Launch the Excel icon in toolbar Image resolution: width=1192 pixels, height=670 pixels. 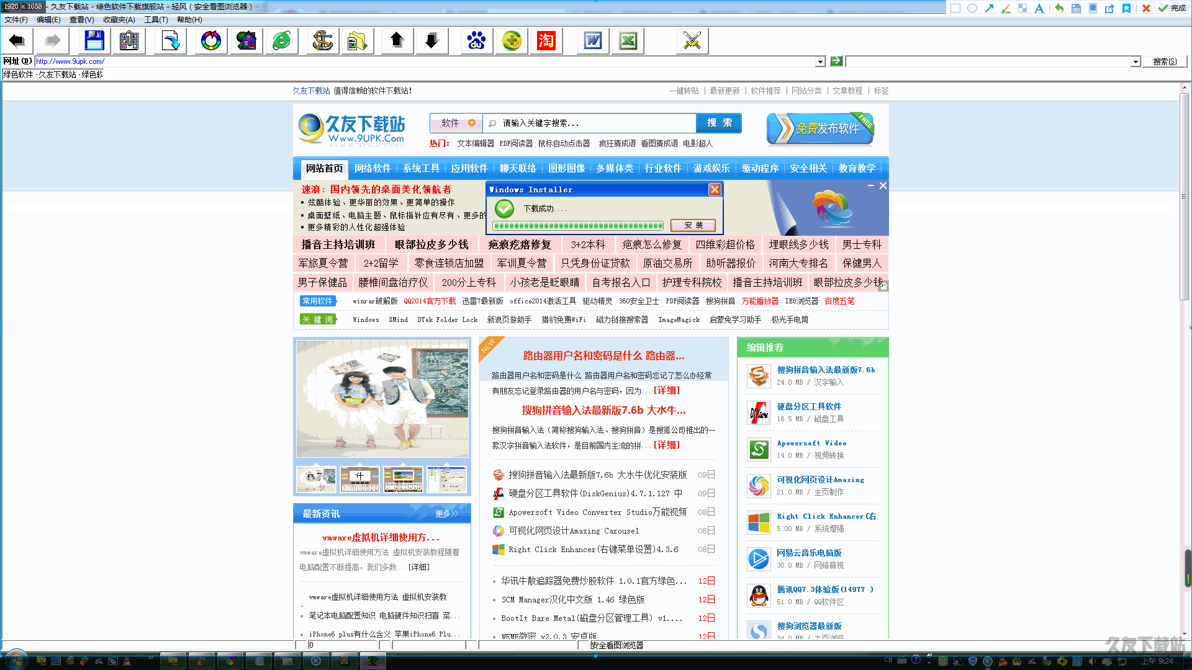628,41
